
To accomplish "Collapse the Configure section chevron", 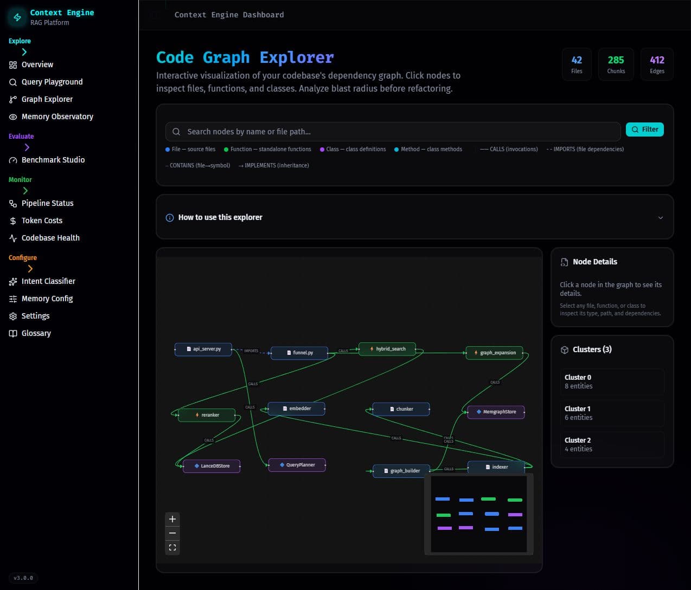I will click(30, 269).
